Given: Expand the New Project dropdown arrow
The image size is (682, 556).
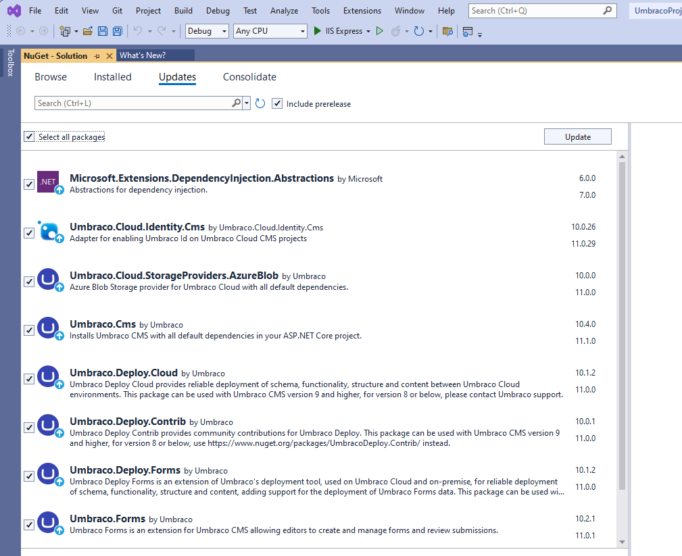Looking at the screenshot, I should click(76, 31).
